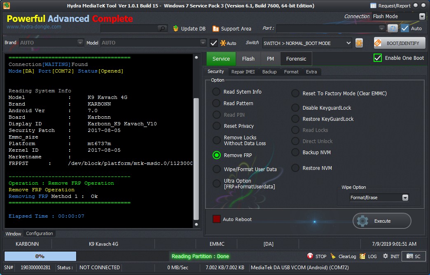Select Read Sytem Info option
Image resolution: width=430 pixels, height=275 pixels.
click(216, 92)
